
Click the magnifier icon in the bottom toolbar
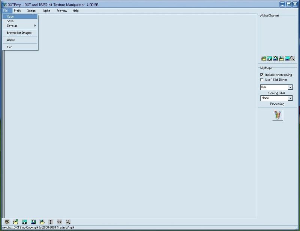click(68, 222)
